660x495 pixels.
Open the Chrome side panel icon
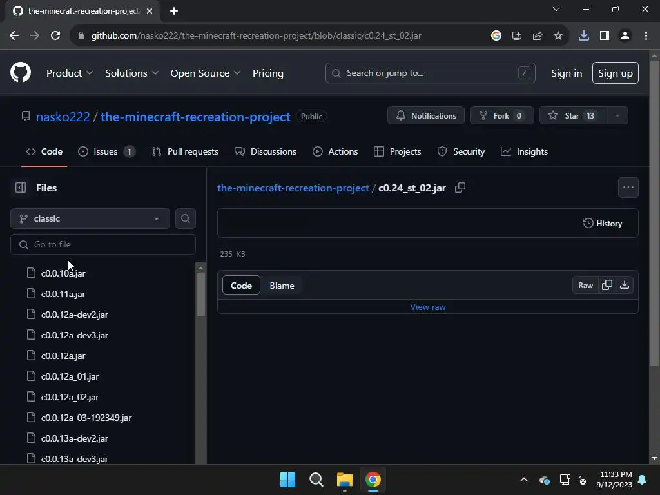pos(605,36)
